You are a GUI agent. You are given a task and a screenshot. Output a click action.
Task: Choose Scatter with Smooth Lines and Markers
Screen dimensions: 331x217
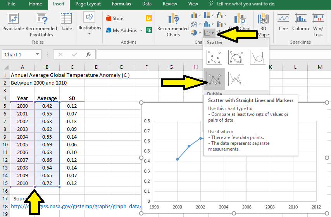[x=236, y=58]
